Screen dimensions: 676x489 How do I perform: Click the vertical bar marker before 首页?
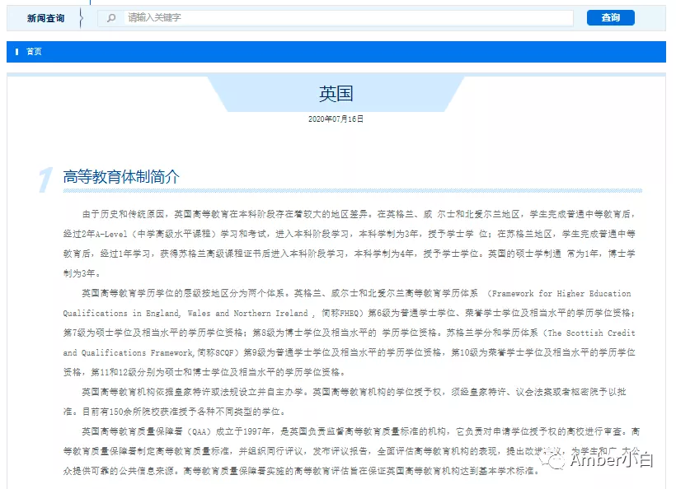coord(16,52)
